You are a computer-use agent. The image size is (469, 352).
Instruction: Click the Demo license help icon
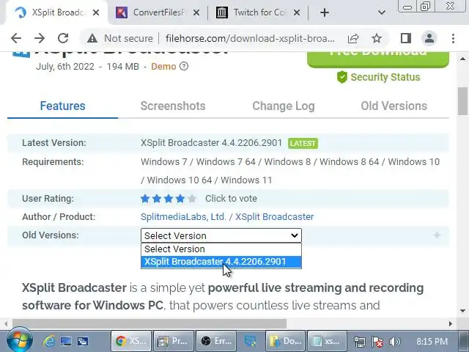184,66
